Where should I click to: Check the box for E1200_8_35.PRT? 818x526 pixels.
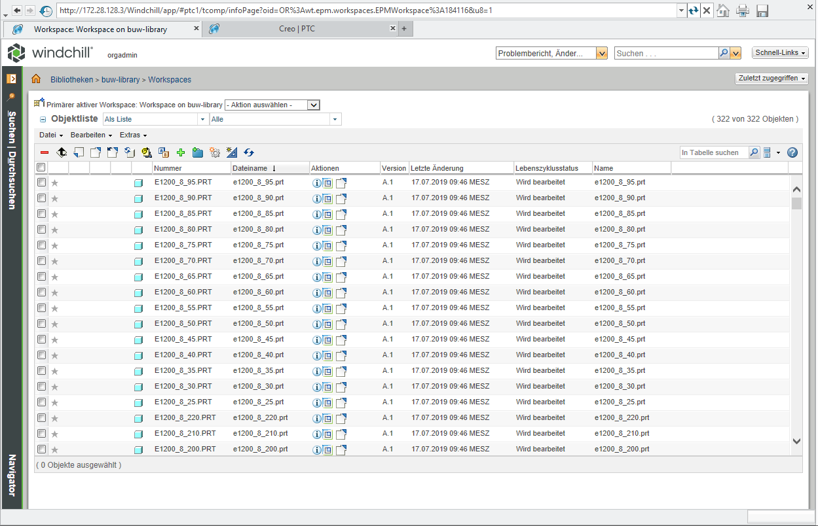click(x=41, y=370)
